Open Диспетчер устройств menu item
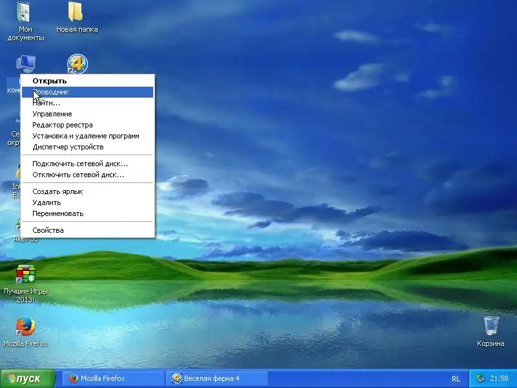The width and height of the screenshot is (517, 388). tap(88, 147)
